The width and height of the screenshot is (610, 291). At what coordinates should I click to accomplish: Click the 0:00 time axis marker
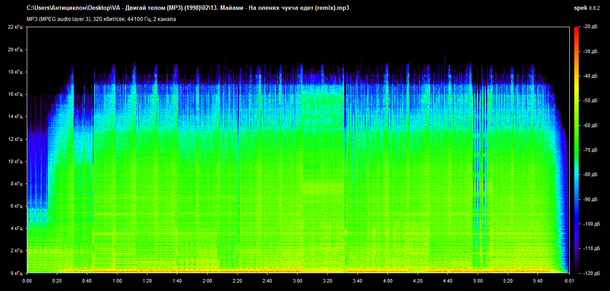(x=27, y=281)
